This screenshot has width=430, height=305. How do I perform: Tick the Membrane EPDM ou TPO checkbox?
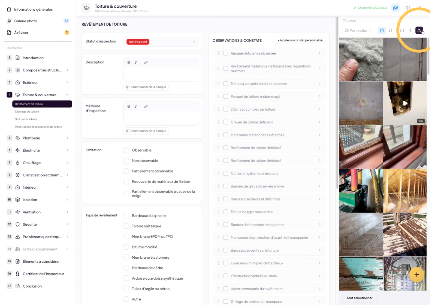pyautogui.click(x=126, y=237)
